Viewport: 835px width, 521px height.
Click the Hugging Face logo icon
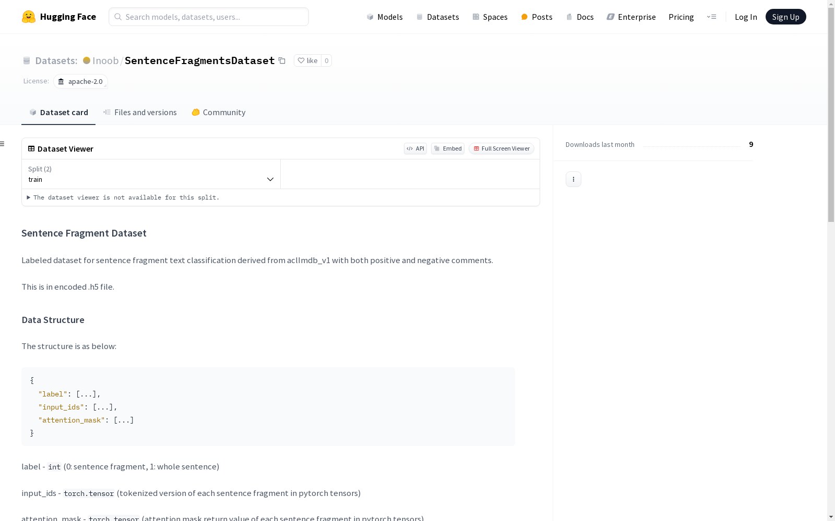click(29, 17)
